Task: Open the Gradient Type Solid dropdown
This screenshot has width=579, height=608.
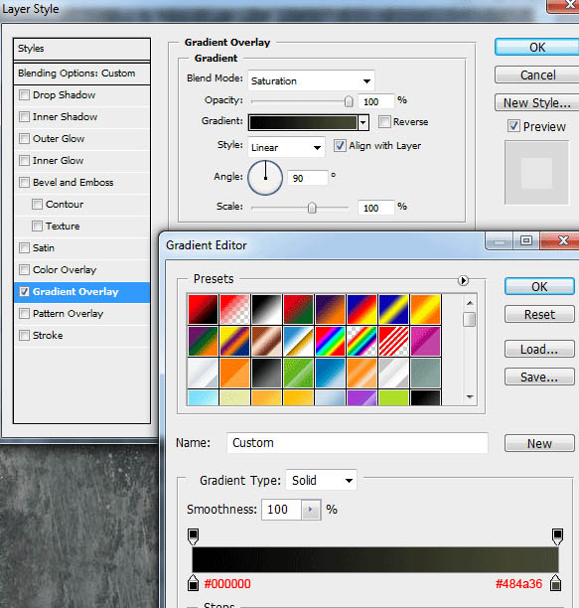Action: tap(321, 480)
